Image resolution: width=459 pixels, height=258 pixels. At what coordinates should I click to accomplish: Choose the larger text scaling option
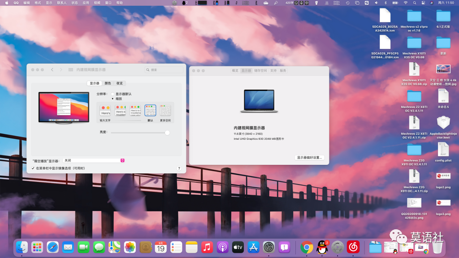click(105, 111)
